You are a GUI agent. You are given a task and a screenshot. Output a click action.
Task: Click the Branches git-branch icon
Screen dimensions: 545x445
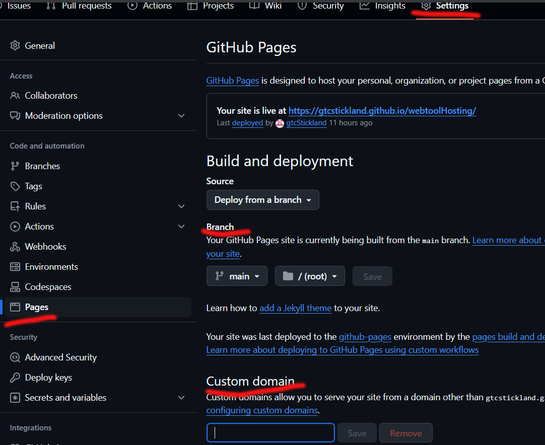point(15,166)
